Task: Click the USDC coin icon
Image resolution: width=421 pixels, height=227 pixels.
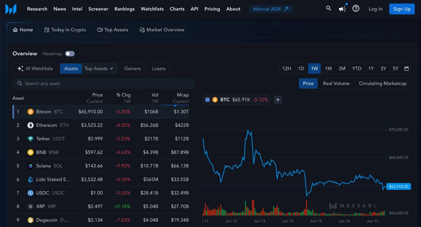Action: (x=30, y=193)
